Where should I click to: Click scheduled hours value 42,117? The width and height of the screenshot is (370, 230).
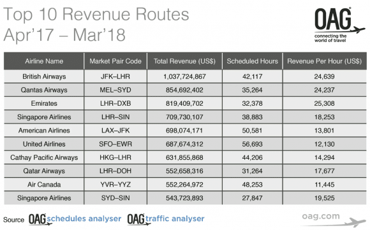click(252, 76)
